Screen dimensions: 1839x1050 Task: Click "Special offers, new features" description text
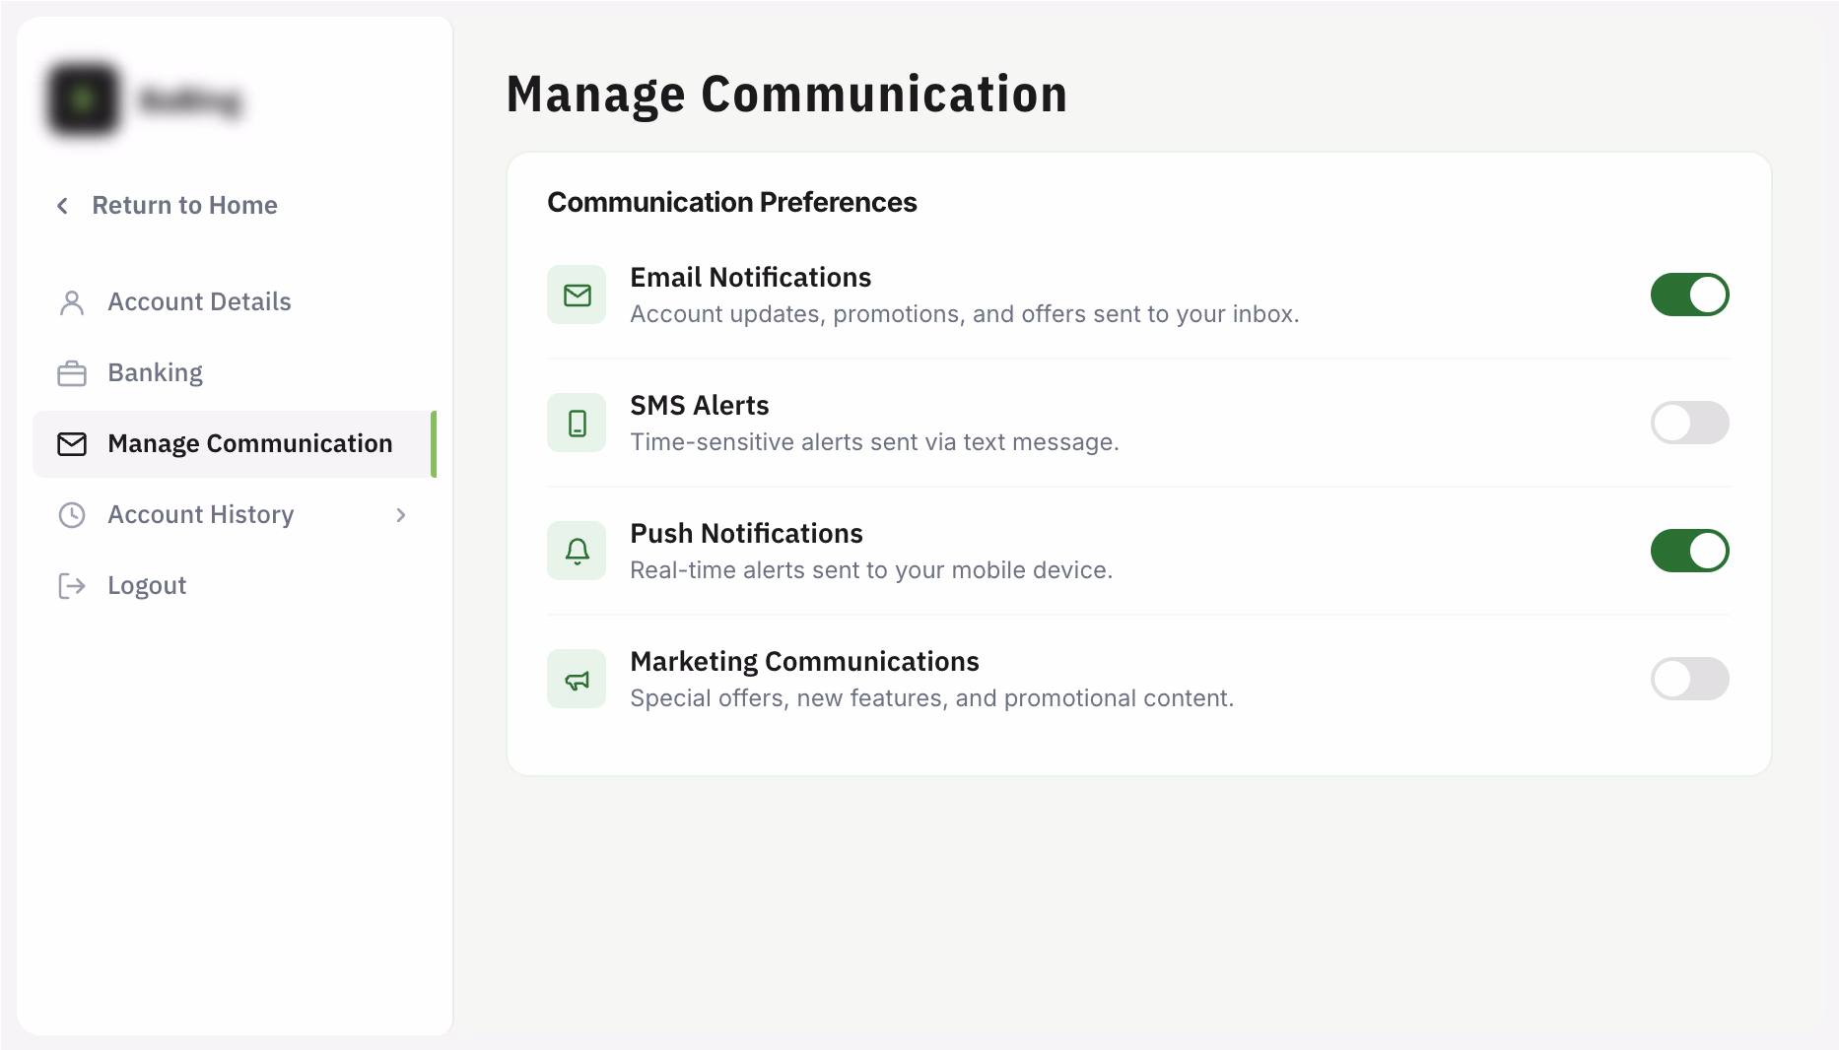point(932,698)
